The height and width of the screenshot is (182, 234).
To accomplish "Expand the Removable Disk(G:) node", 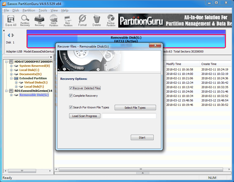I will [11, 95].
